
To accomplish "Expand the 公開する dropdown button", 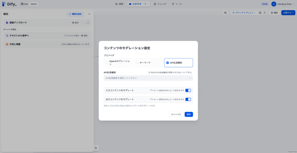I will click(288, 13).
